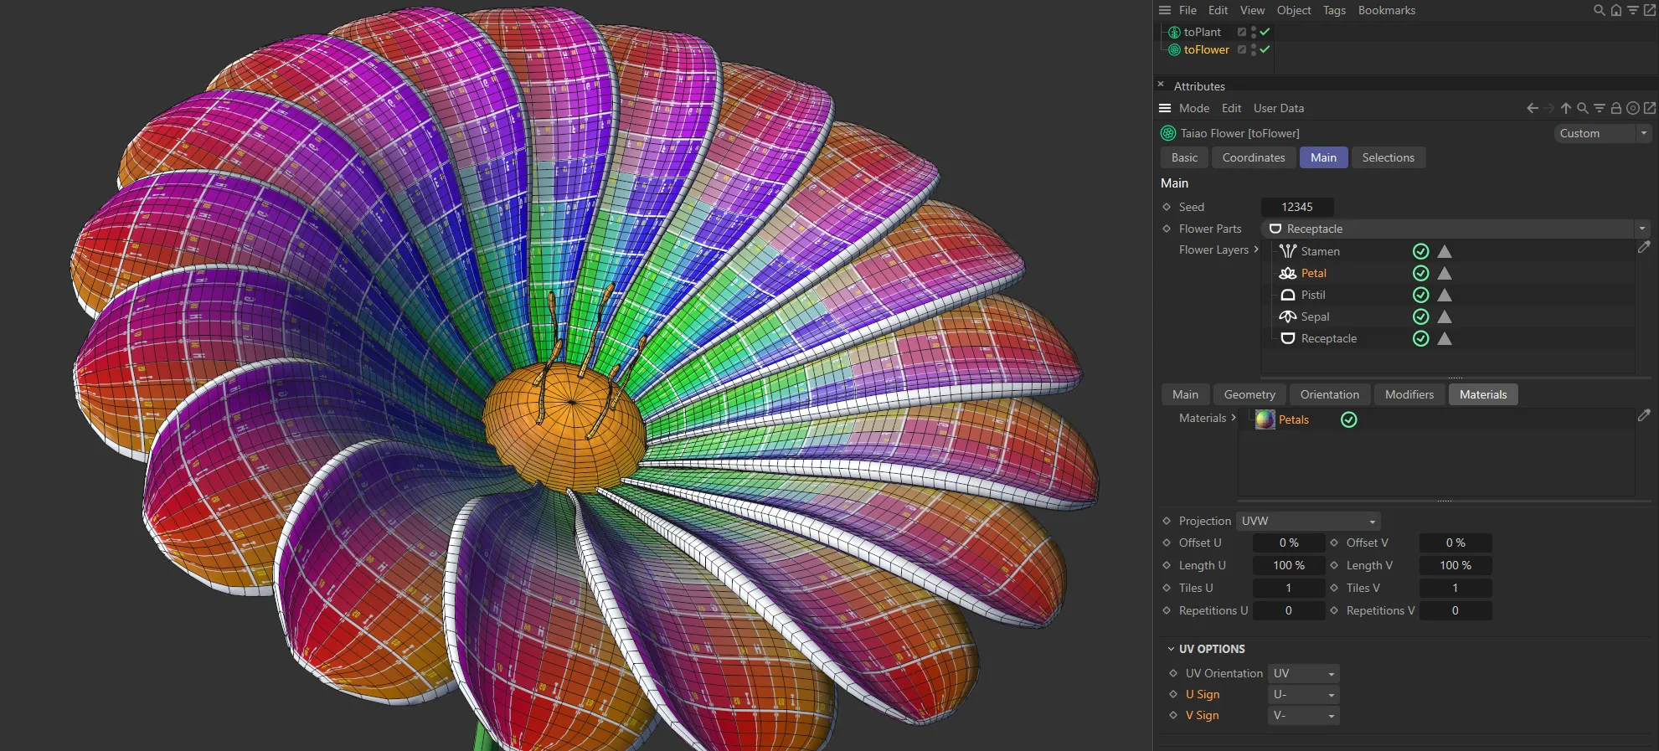Switch to the Selections tab
The width and height of the screenshot is (1659, 751).
coord(1388,157)
